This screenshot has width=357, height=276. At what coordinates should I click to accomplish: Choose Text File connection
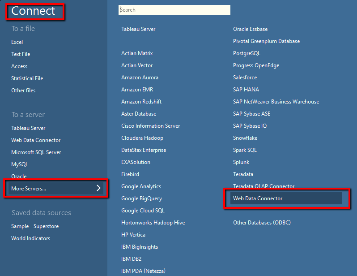[21, 54]
